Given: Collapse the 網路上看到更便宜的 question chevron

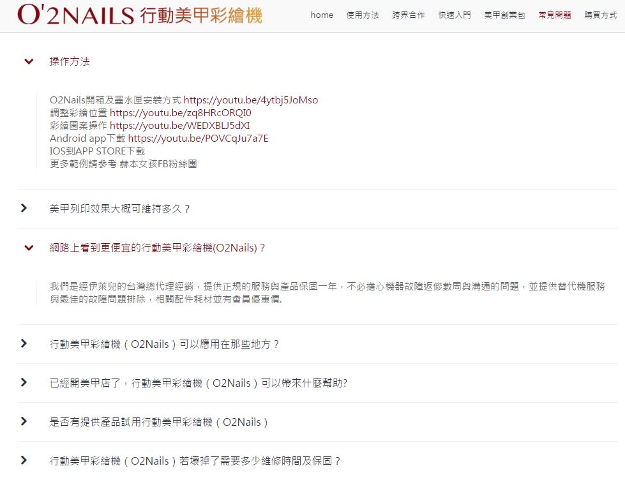Looking at the screenshot, I should (x=29, y=248).
